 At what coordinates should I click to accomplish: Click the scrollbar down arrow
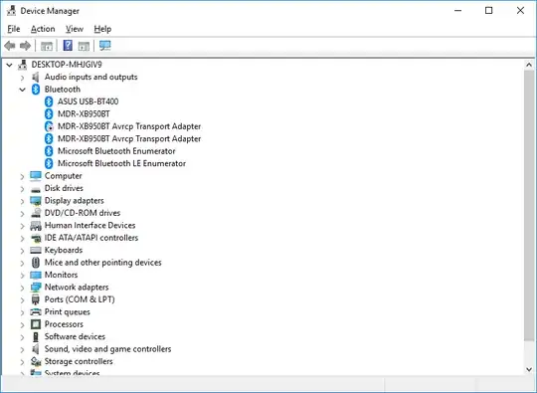click(x=529, y=369)
